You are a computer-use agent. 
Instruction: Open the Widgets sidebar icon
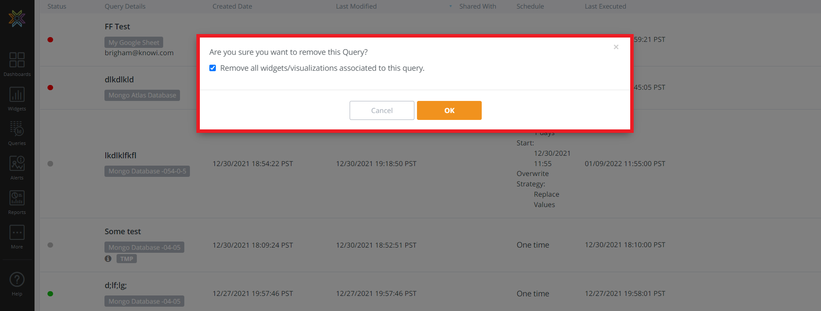coord(17,95)
